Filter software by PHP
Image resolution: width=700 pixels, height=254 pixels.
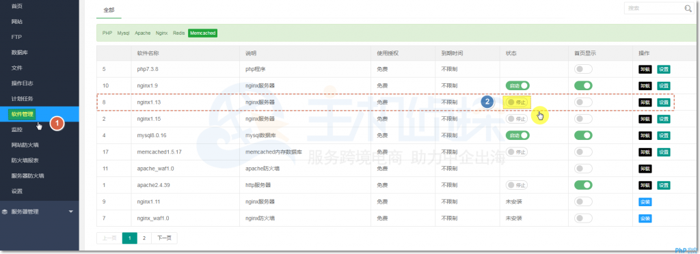point(107,33)
